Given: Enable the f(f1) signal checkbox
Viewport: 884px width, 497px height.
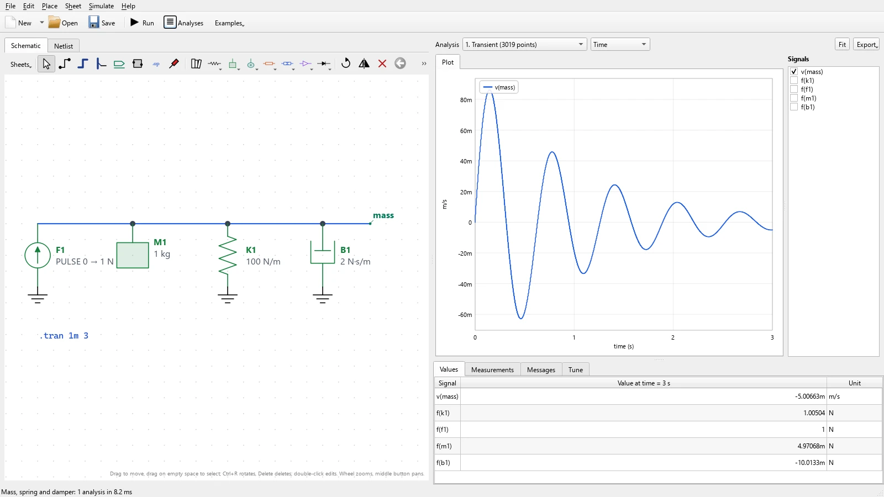Looking at the screenshot, I should pos(794,89).
